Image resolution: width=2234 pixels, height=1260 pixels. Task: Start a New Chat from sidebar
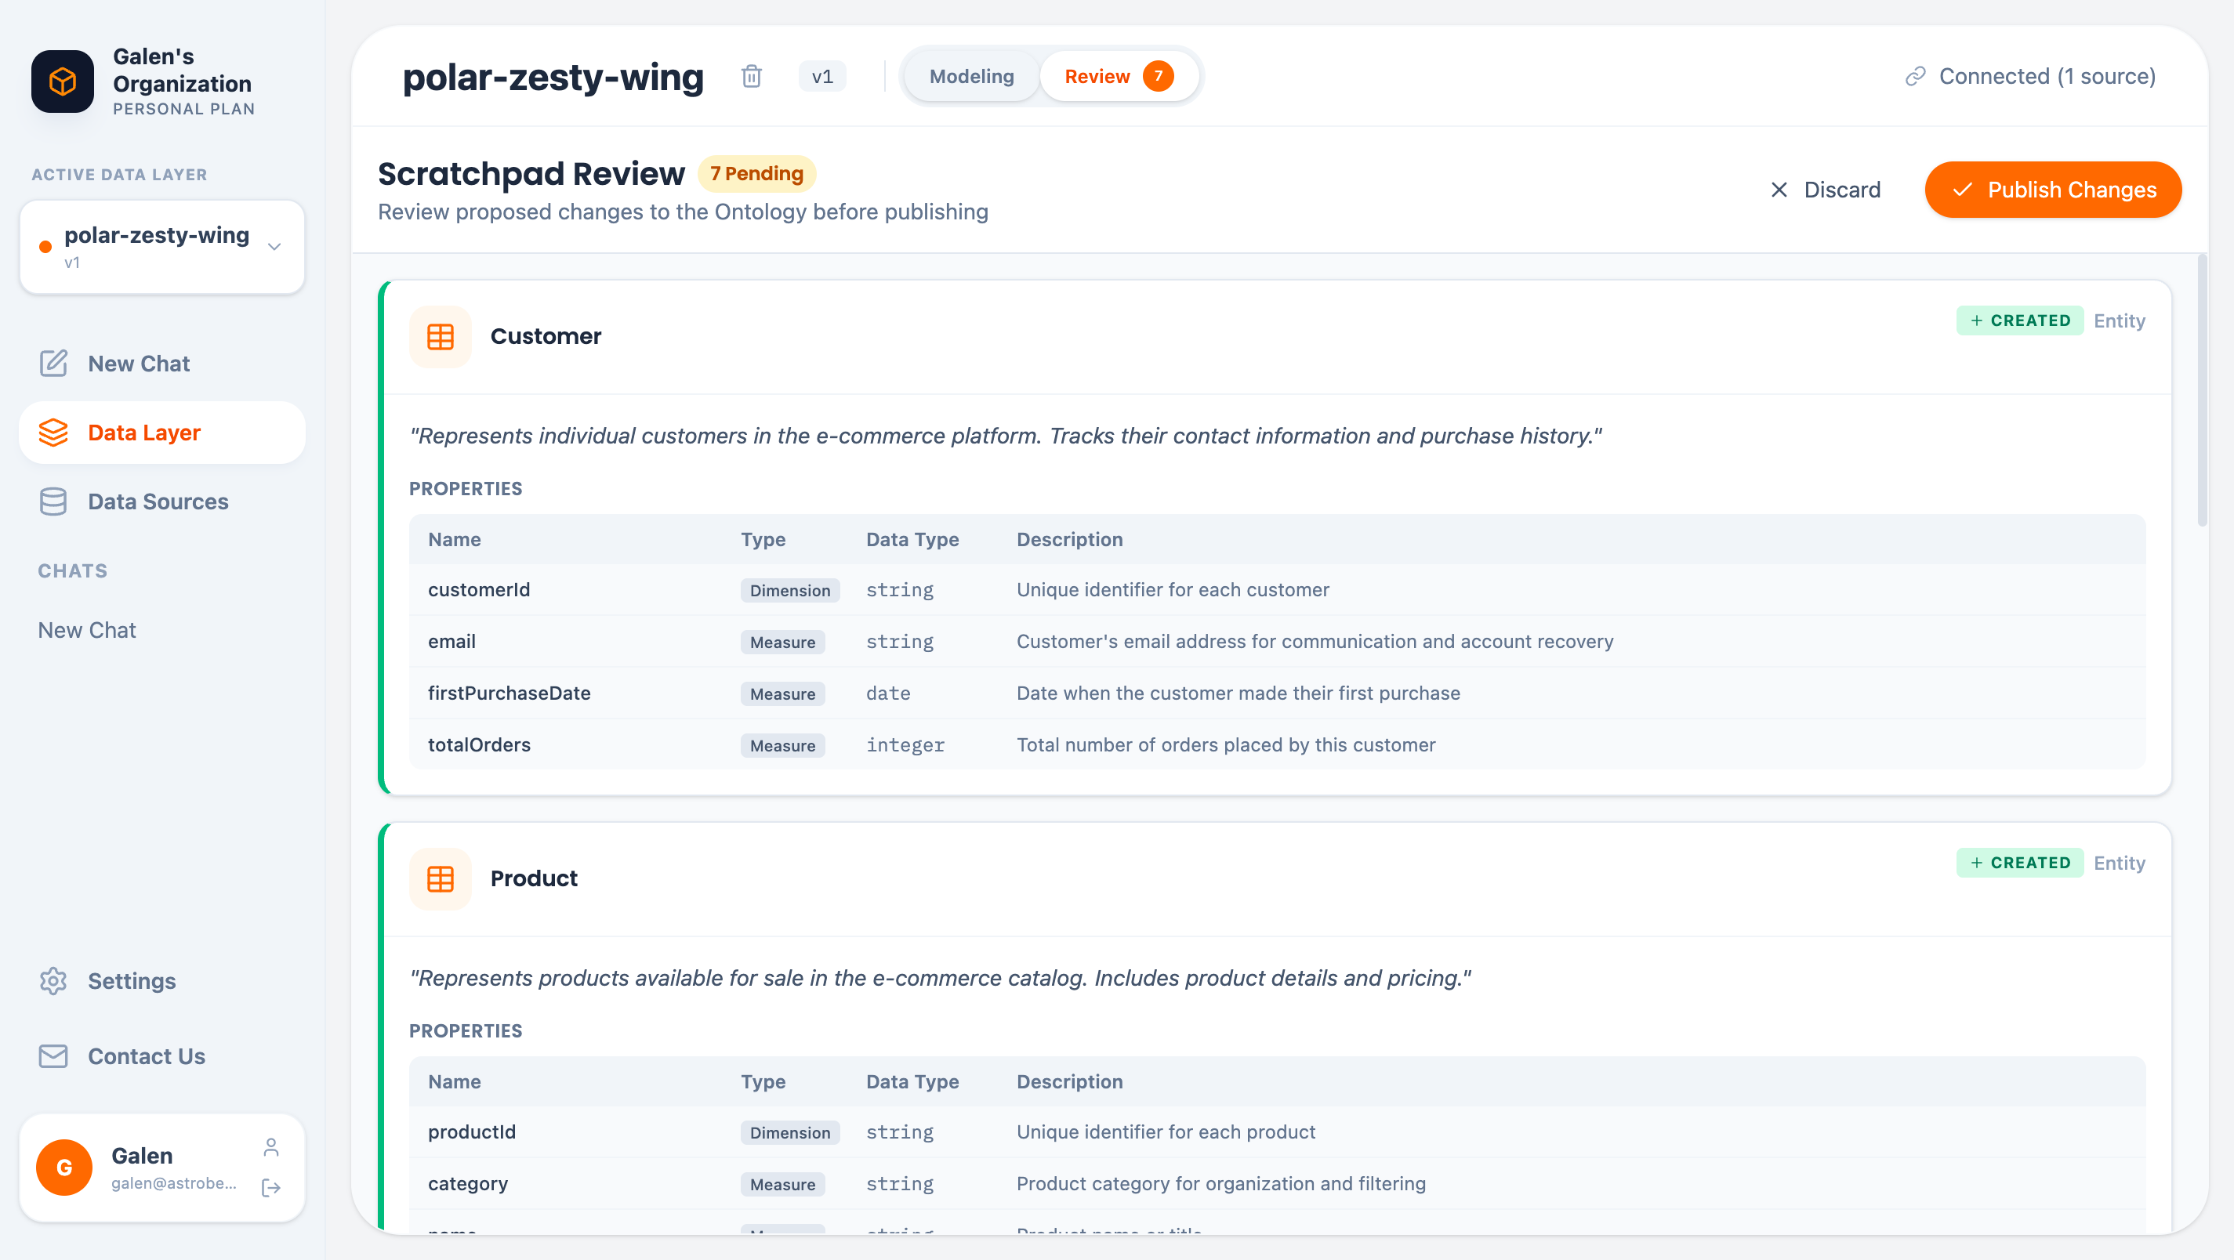pos(139,364)
